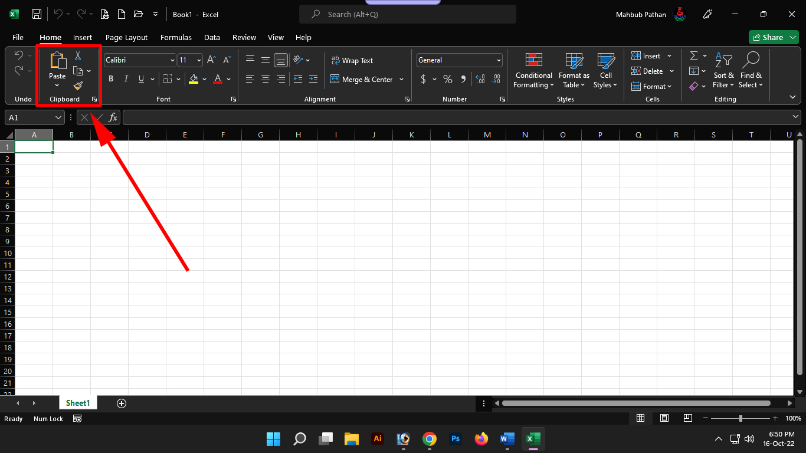Add a new sheet with plus icon

click(x=122, y=403)
